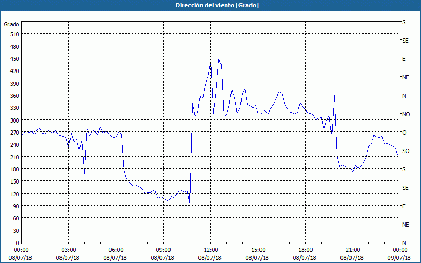This screenshot has height=263, width=421.
Task: Select the '90' y-axis value
Action: pyautogui.click(x=16, y=206)
